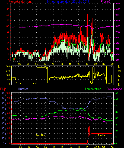Click the green 'Temperatura' legend label

93,89
